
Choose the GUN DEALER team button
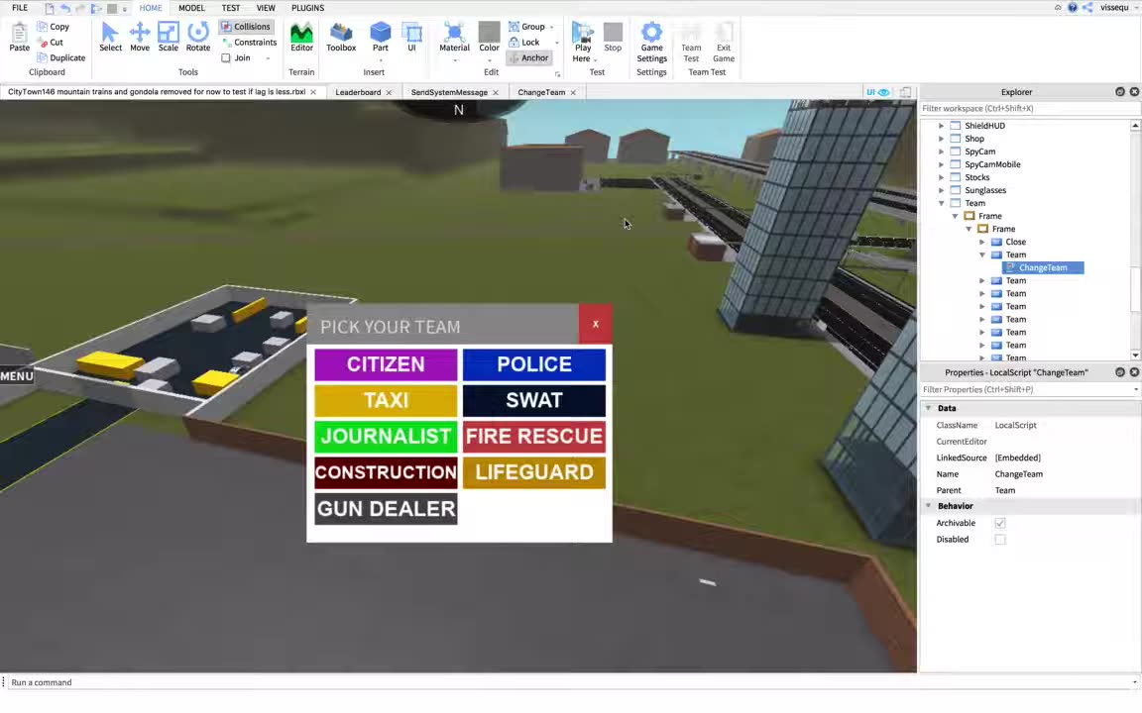click(386, 509)
